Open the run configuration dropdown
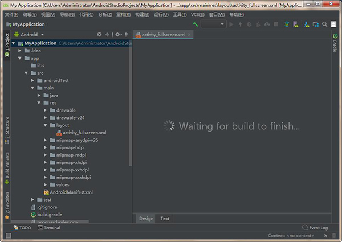 214,24
